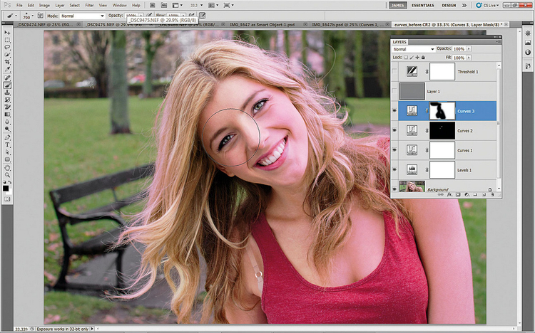The image size is (535, 333).
Task: Select the DESIGN workspace
Action: [x=449, y=6]
